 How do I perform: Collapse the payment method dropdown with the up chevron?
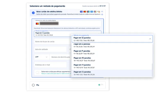point(150,39)
